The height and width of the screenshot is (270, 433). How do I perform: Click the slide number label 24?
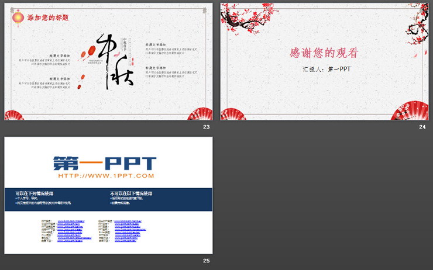(422, 127)
